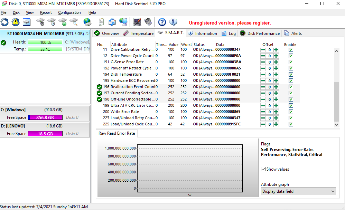Viewport: 345px width, 210px height.
Task: Click green check icon of Reallocation Event Count
Action: tap(100, 87)
